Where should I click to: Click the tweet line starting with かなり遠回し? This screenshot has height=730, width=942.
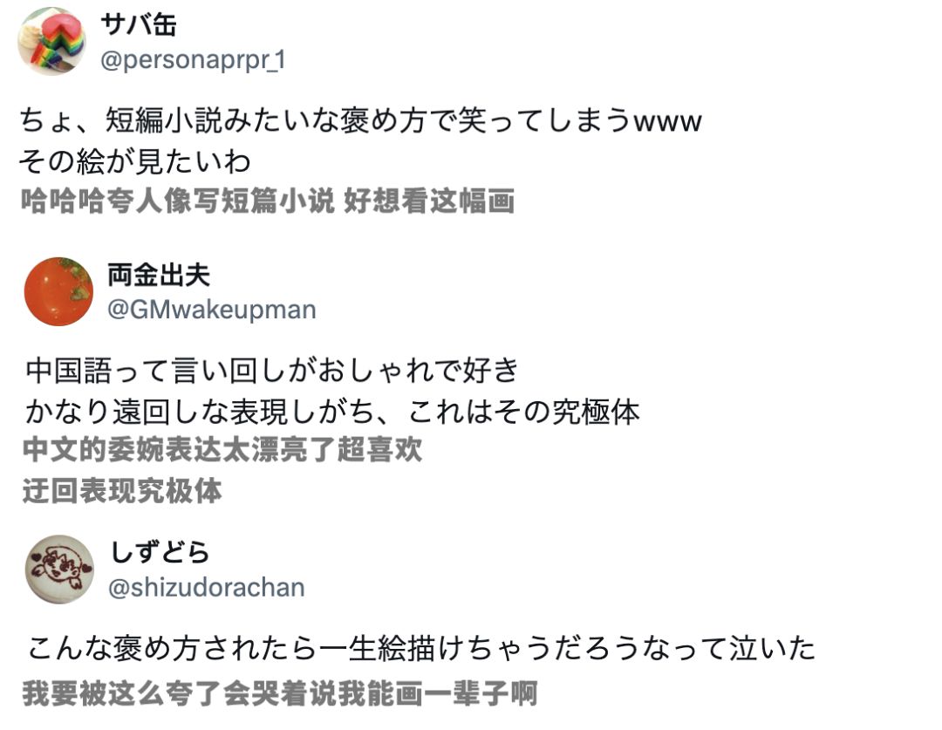pos(331,411)
